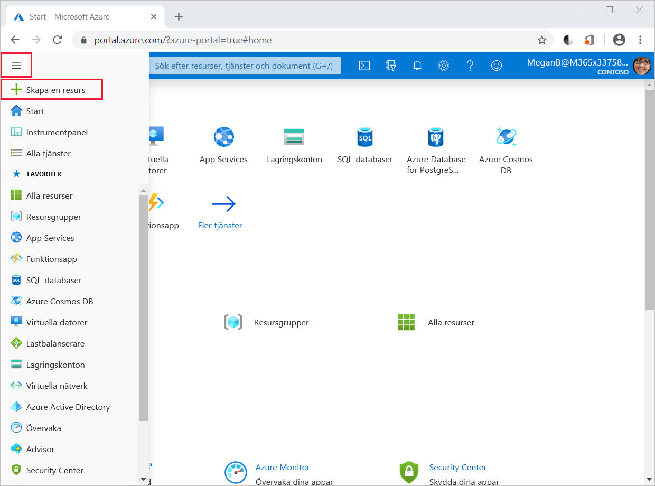Open Cloud Shell from the top bar
The image size is (655, 486).
(364, 66)
